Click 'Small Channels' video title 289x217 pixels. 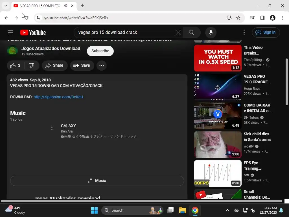(257, 194)
